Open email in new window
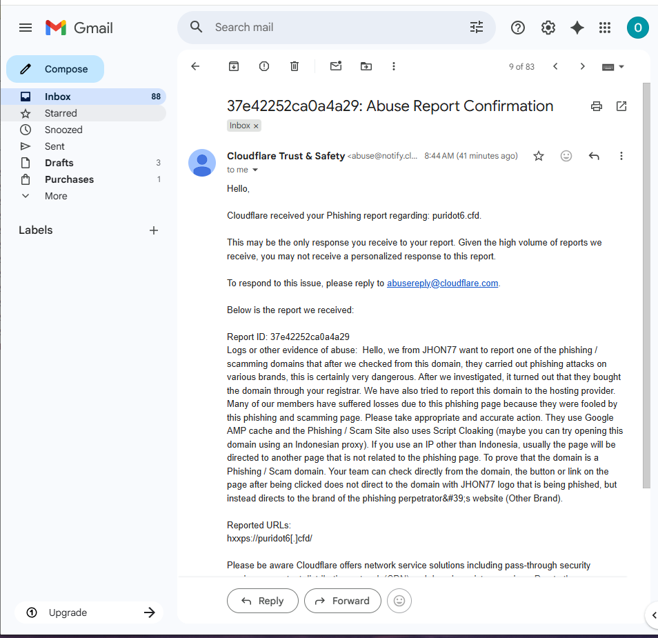 click(x=621, y=106)
